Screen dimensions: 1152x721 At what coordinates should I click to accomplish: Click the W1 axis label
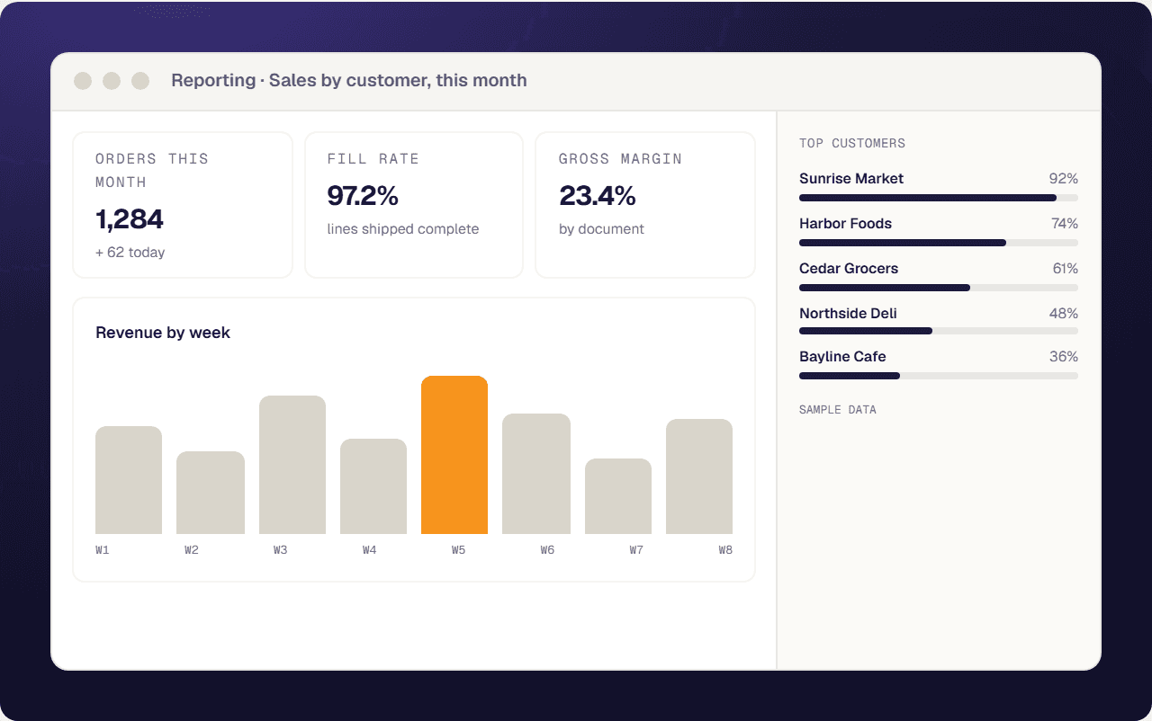[103, 549]
